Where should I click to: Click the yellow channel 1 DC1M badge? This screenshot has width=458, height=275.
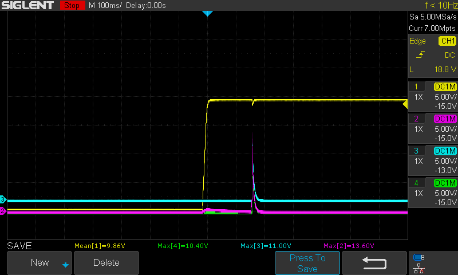pyautogui.click(x=445, y=87)
